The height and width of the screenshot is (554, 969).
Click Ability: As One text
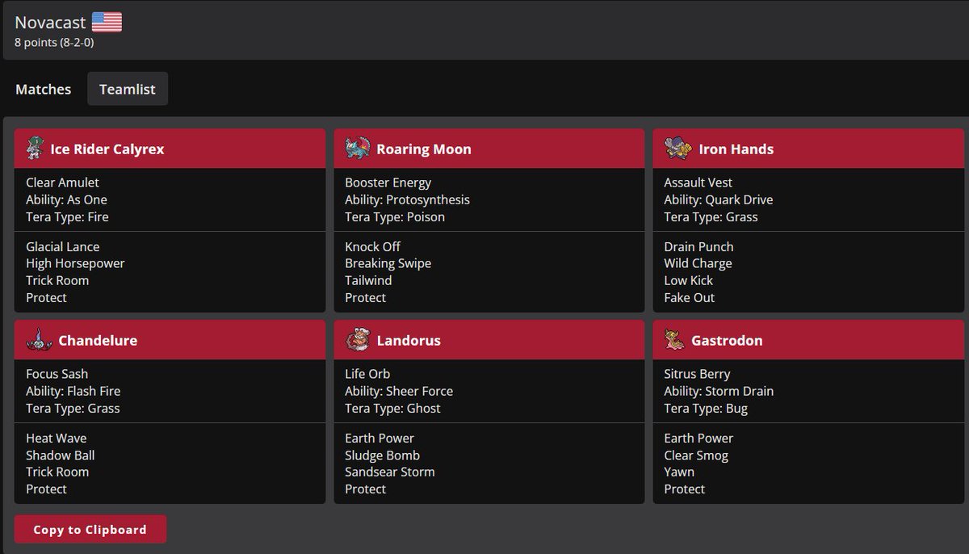[66, 199]
